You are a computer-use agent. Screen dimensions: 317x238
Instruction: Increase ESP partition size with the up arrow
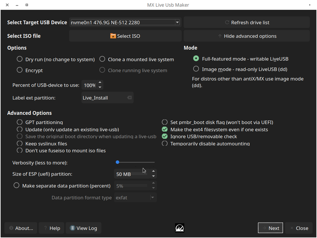click(x=153, y=171)
